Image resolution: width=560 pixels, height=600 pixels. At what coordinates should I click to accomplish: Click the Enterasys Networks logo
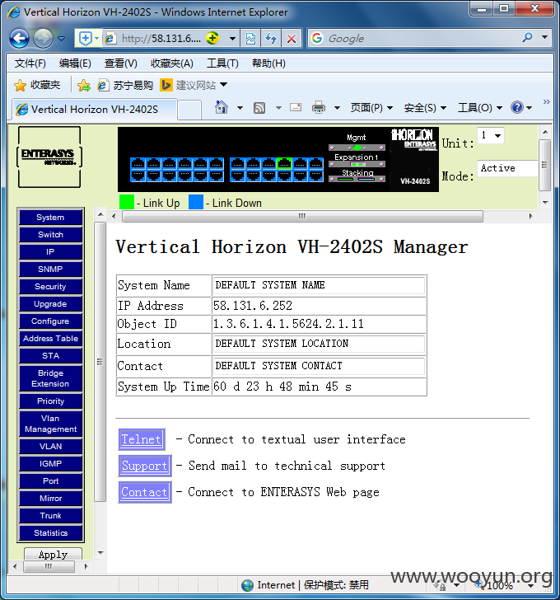click(x=49, y=157)
